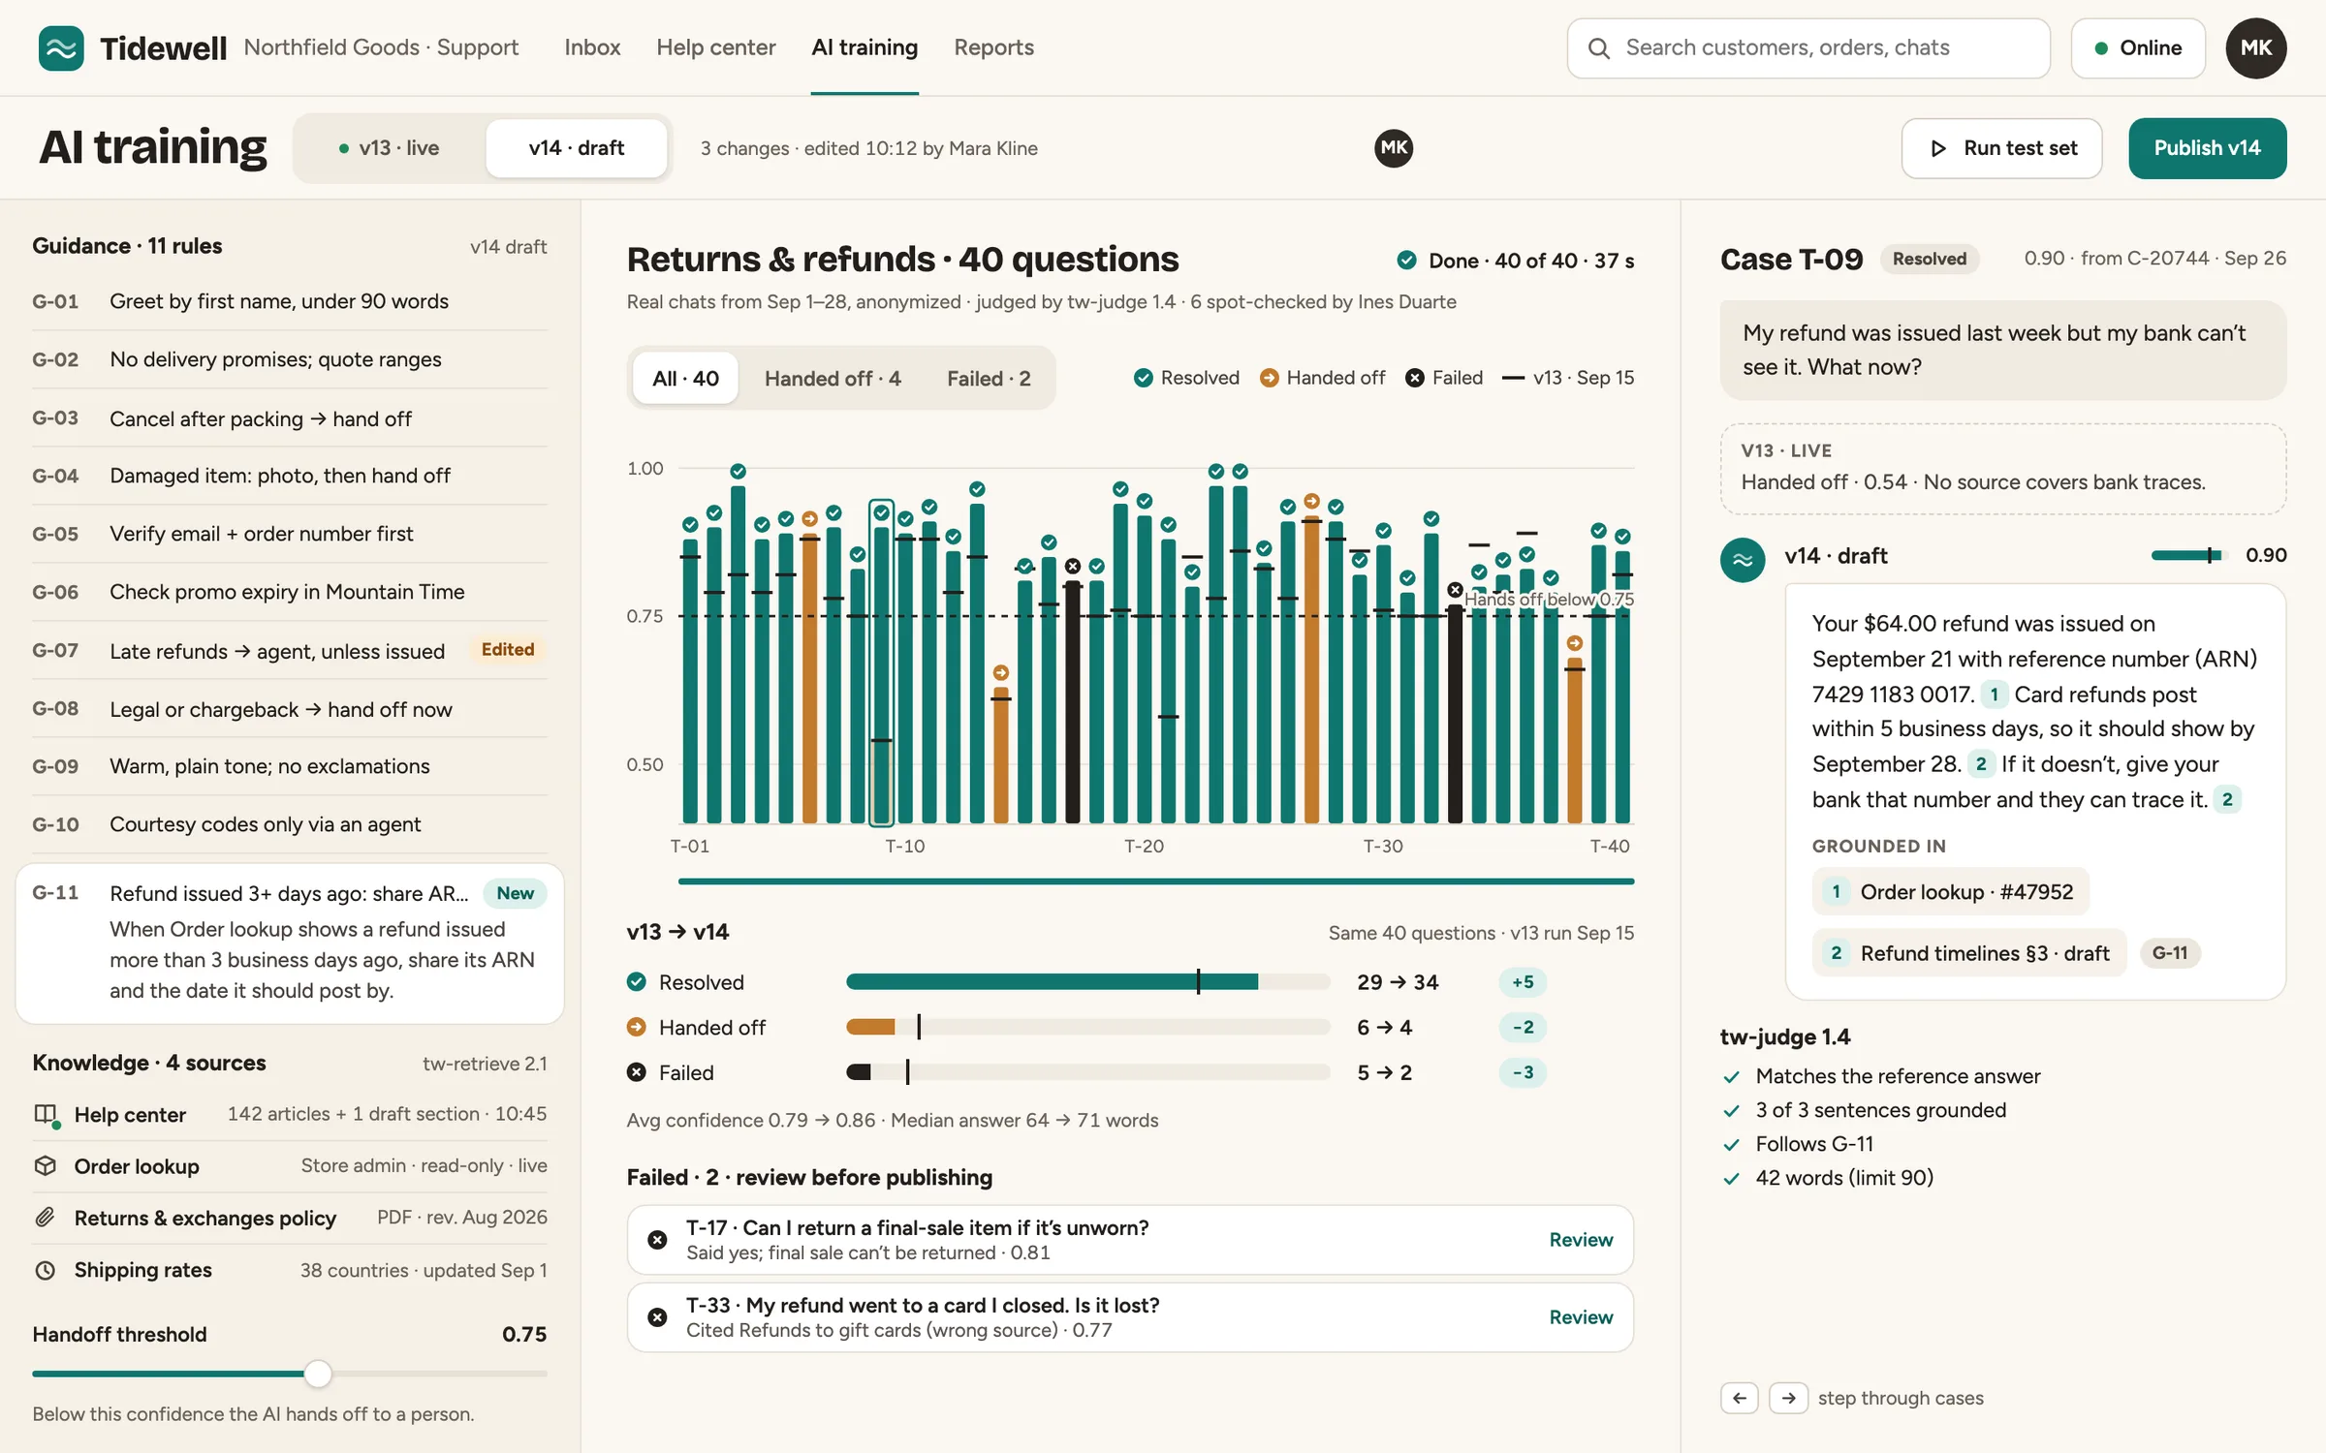The height and width of the screenshot is (1453, 2326).
Task: Adjust the Handoff threshold slider handle
Action: pyautogui.click(x=318, y=1374)
